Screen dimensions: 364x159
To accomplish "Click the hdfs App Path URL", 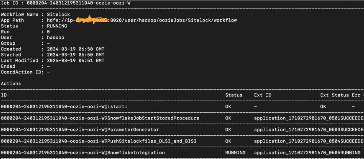I will (142, 20).
